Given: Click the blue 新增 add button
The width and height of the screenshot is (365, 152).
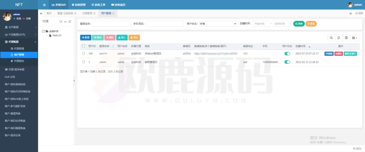Looking at the screenshot, I should coord(86,38).
